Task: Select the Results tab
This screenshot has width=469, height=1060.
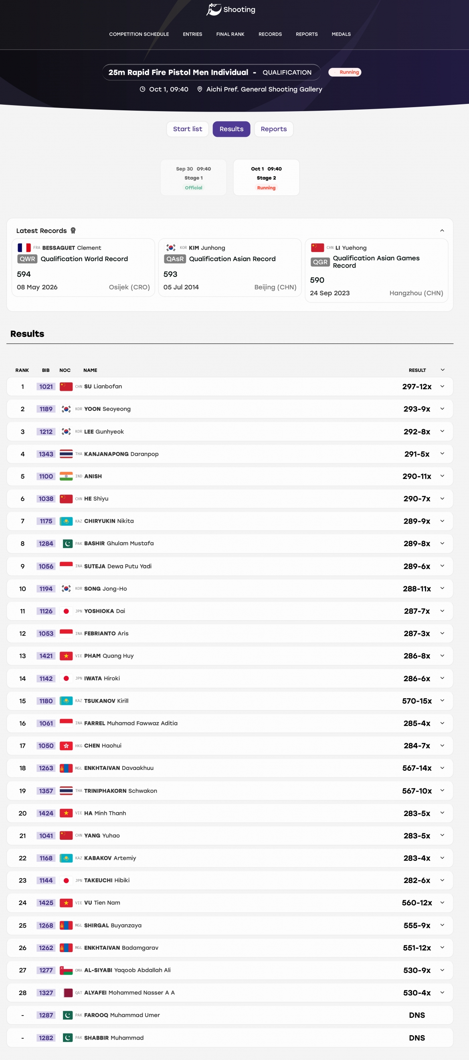Action: pyautogui.click(x=231, y=129)
